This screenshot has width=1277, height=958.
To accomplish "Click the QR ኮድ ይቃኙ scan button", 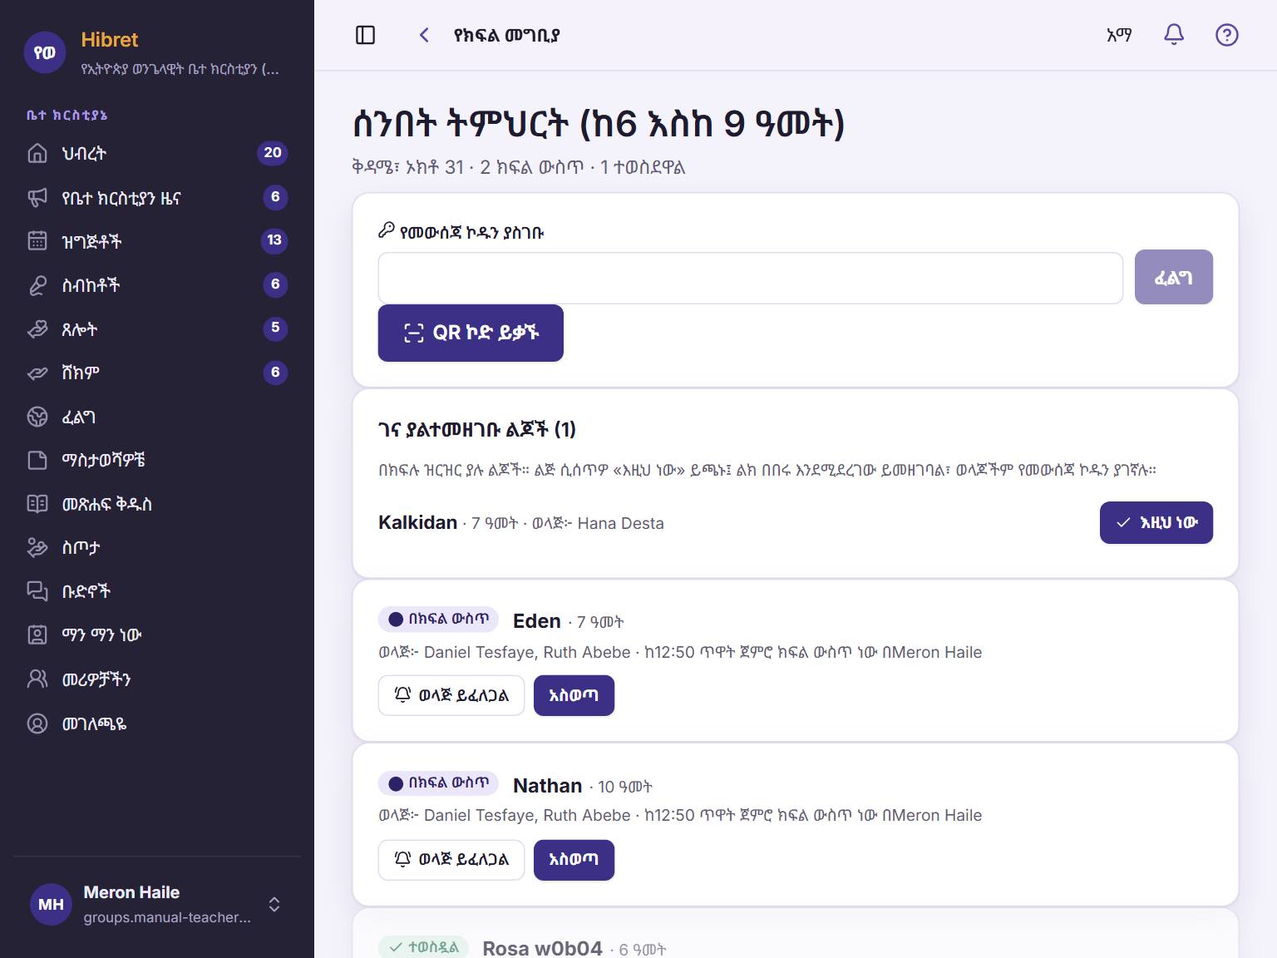I will (x=471, y=333).
